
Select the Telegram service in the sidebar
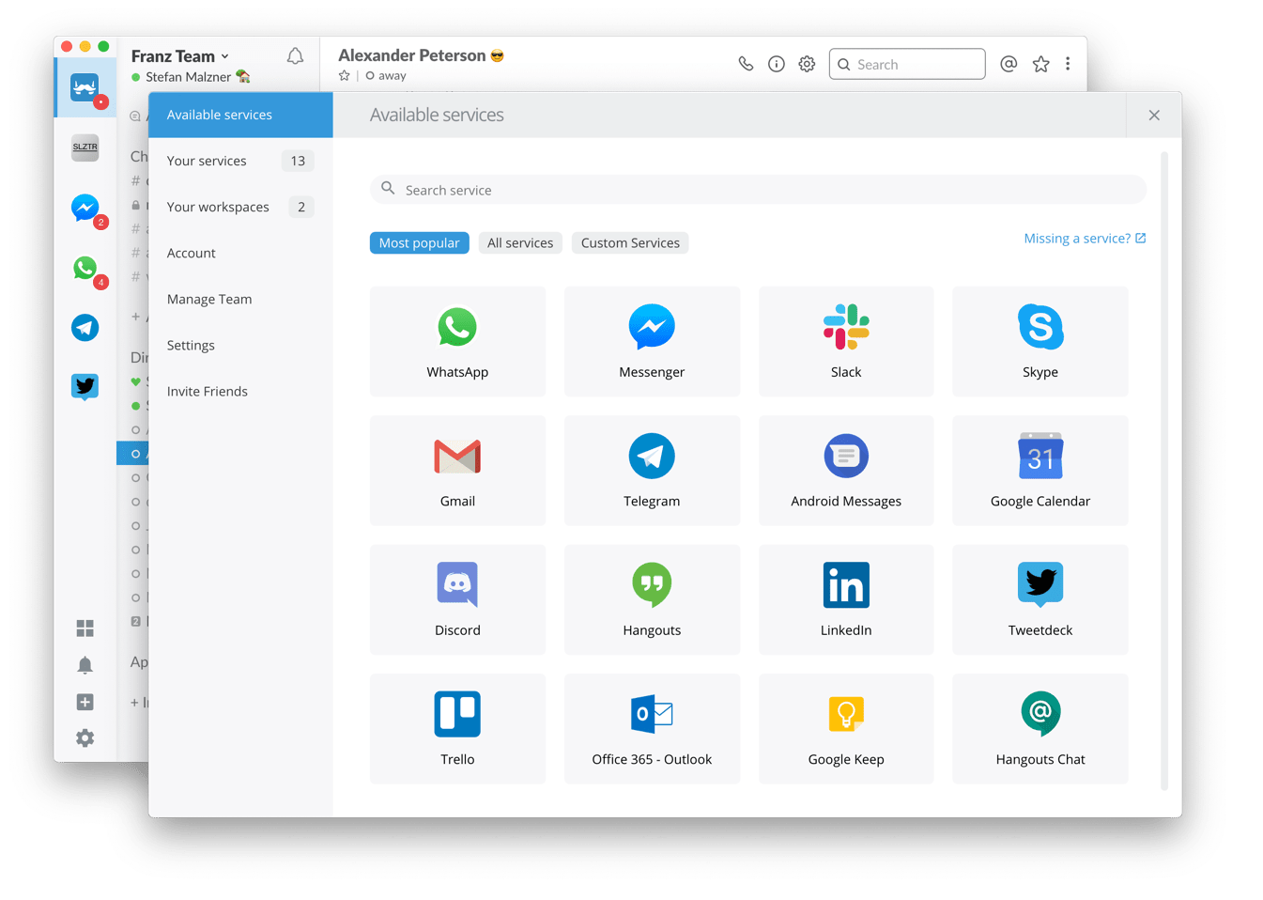[85, 328]
